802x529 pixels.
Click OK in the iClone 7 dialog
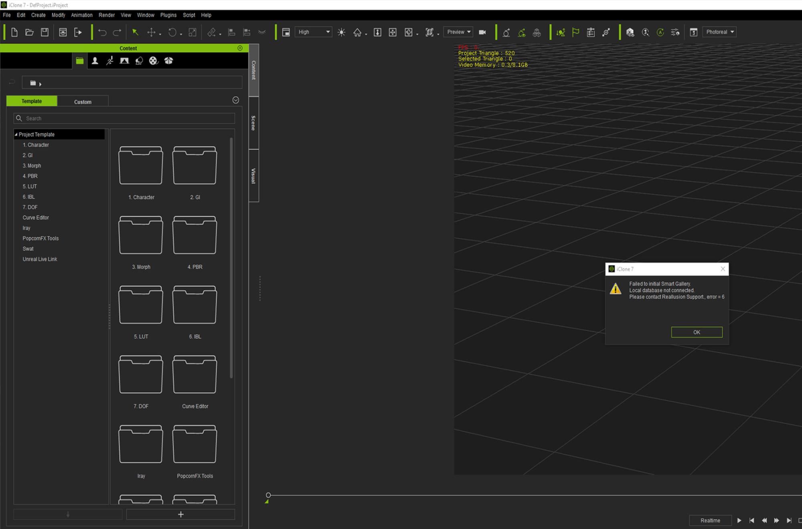tap(697, 332)
